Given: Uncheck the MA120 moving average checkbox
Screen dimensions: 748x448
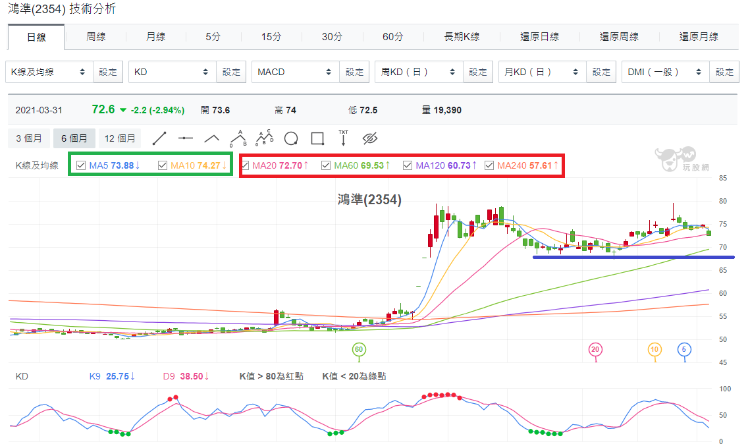Looking at the screenshot, I should 408,165.
